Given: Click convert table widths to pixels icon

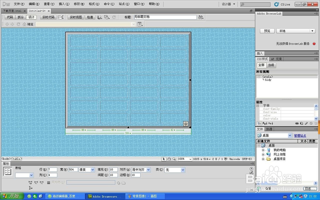Looking at the screenshot, I should point(36,182).
